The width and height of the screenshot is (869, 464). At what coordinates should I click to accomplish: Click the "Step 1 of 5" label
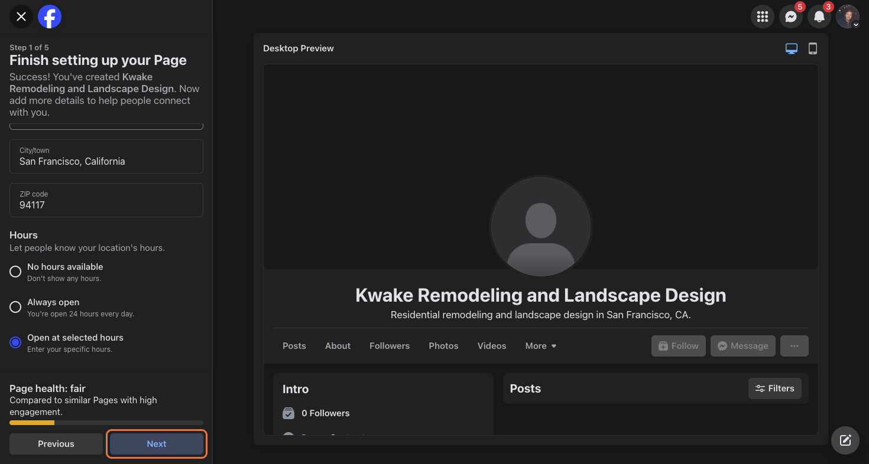(29, 47)
